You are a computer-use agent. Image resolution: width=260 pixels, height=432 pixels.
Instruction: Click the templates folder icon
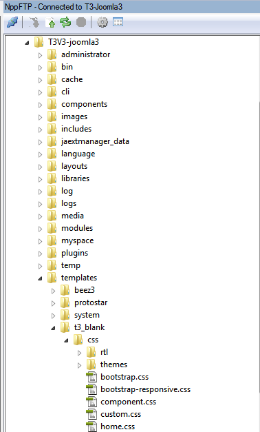tap(52, 278)
